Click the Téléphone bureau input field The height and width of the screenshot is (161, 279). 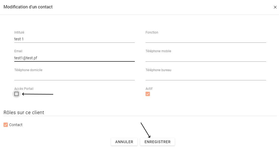tap(206, 76)
